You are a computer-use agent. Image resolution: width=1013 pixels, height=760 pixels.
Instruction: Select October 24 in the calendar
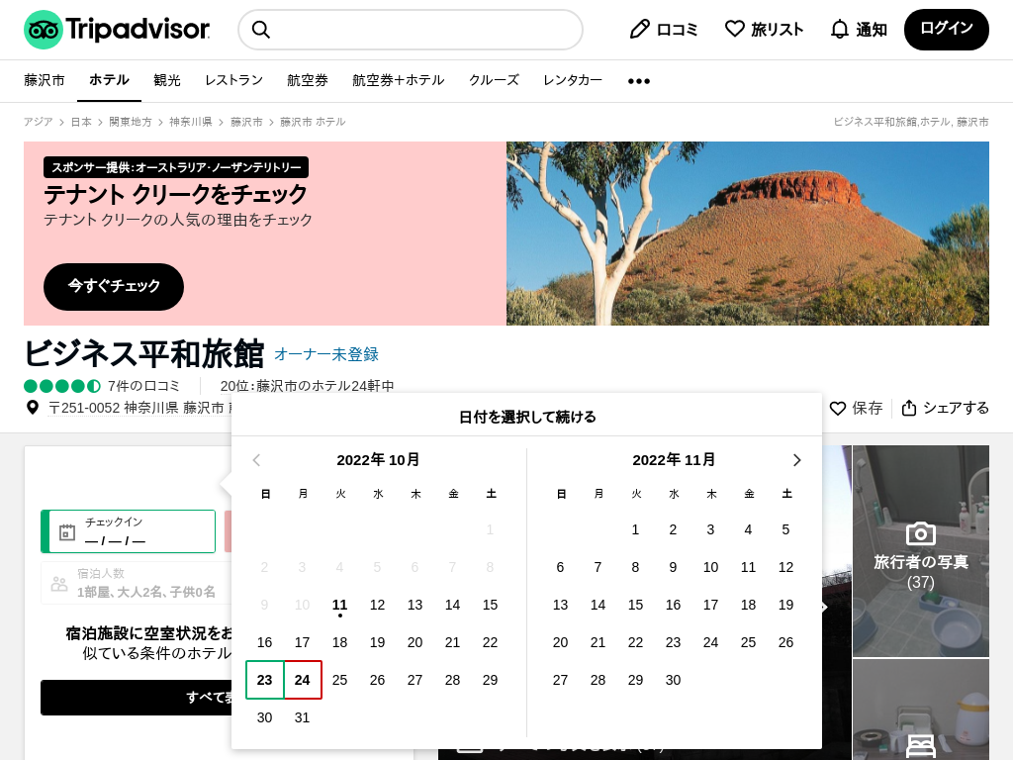tap(303, 680)
